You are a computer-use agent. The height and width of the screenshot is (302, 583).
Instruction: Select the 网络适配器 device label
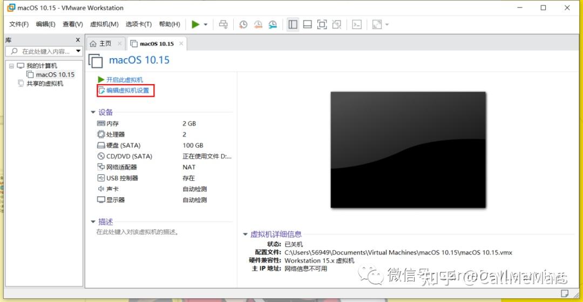pos(121,167)
